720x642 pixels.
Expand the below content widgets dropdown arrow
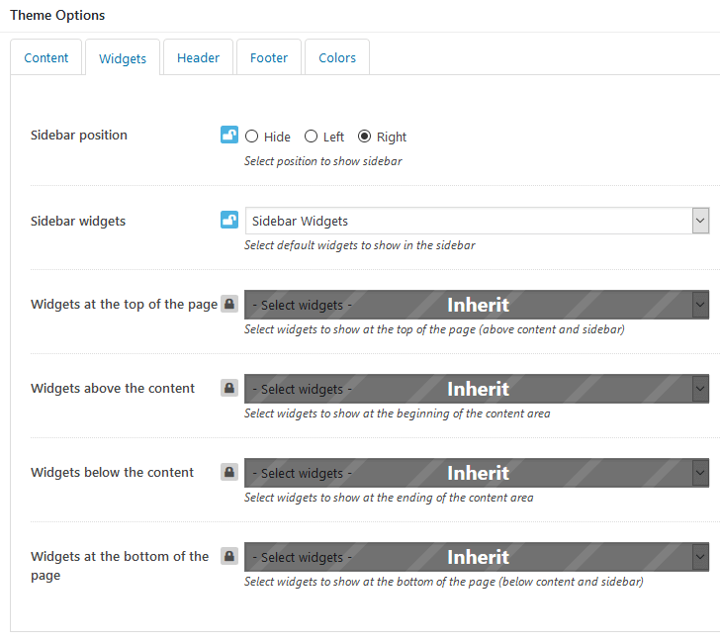click(x=700, y=473)
